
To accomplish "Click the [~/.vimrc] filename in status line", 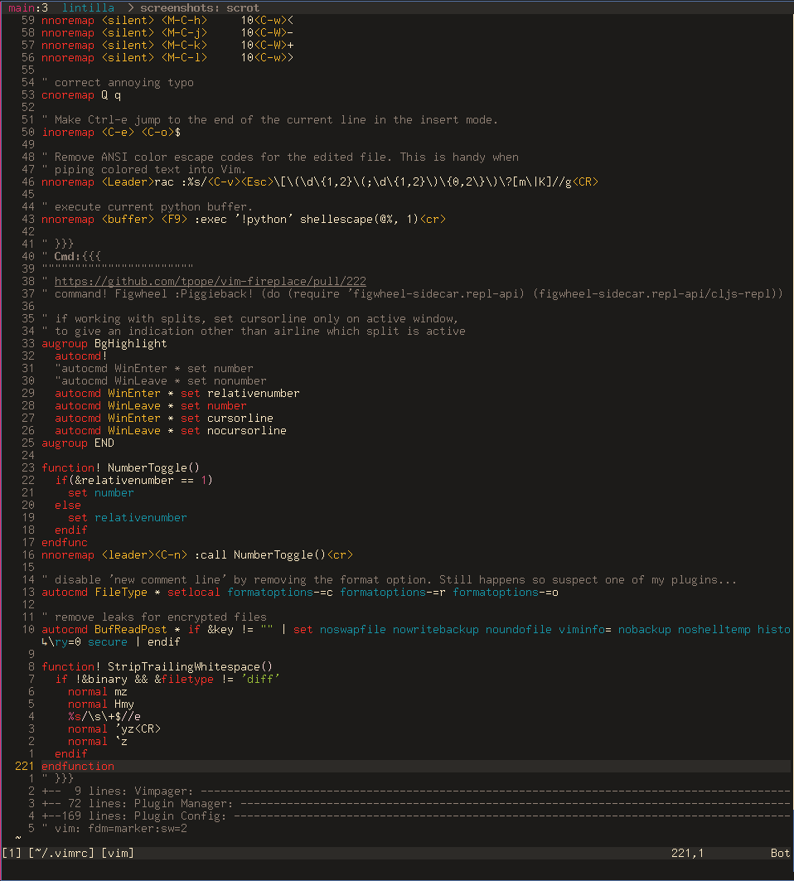I will point(62,853).
